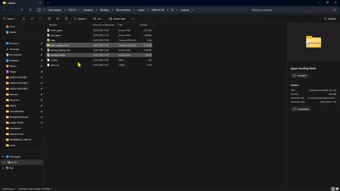Viewport: 340px width, 191px height.
Task: Unpin the SKOOL folder pin icon
Action: click(x=41, y=106)
